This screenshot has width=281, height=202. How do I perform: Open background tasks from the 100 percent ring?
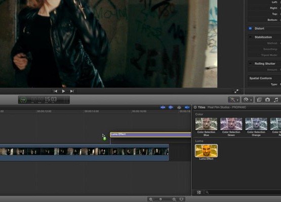[23, 100]
